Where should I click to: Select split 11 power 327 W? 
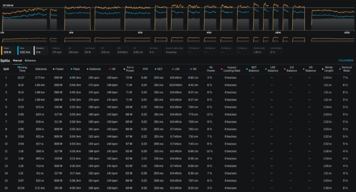tap(58, 151)
